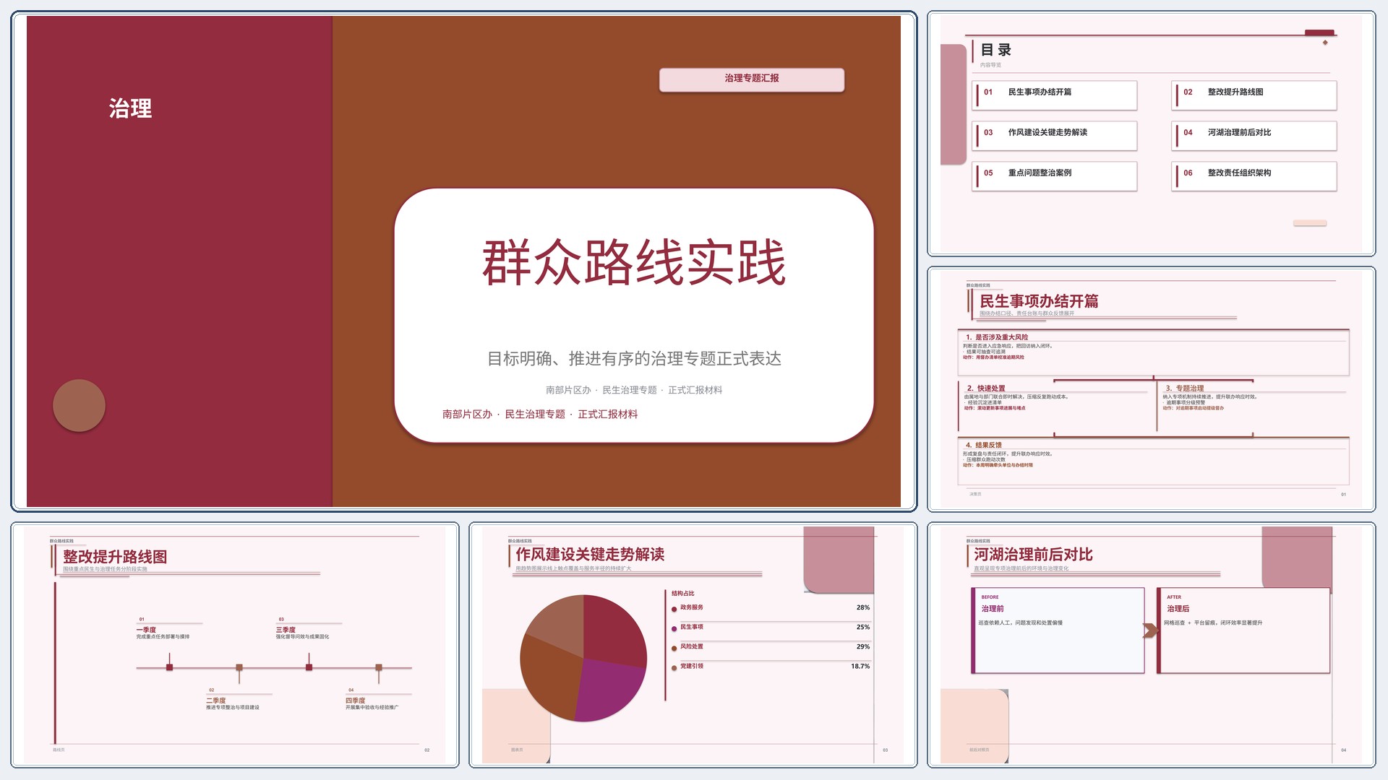
Task: Click the 治理 heading on cover slide
Action: tap(130, 108)
